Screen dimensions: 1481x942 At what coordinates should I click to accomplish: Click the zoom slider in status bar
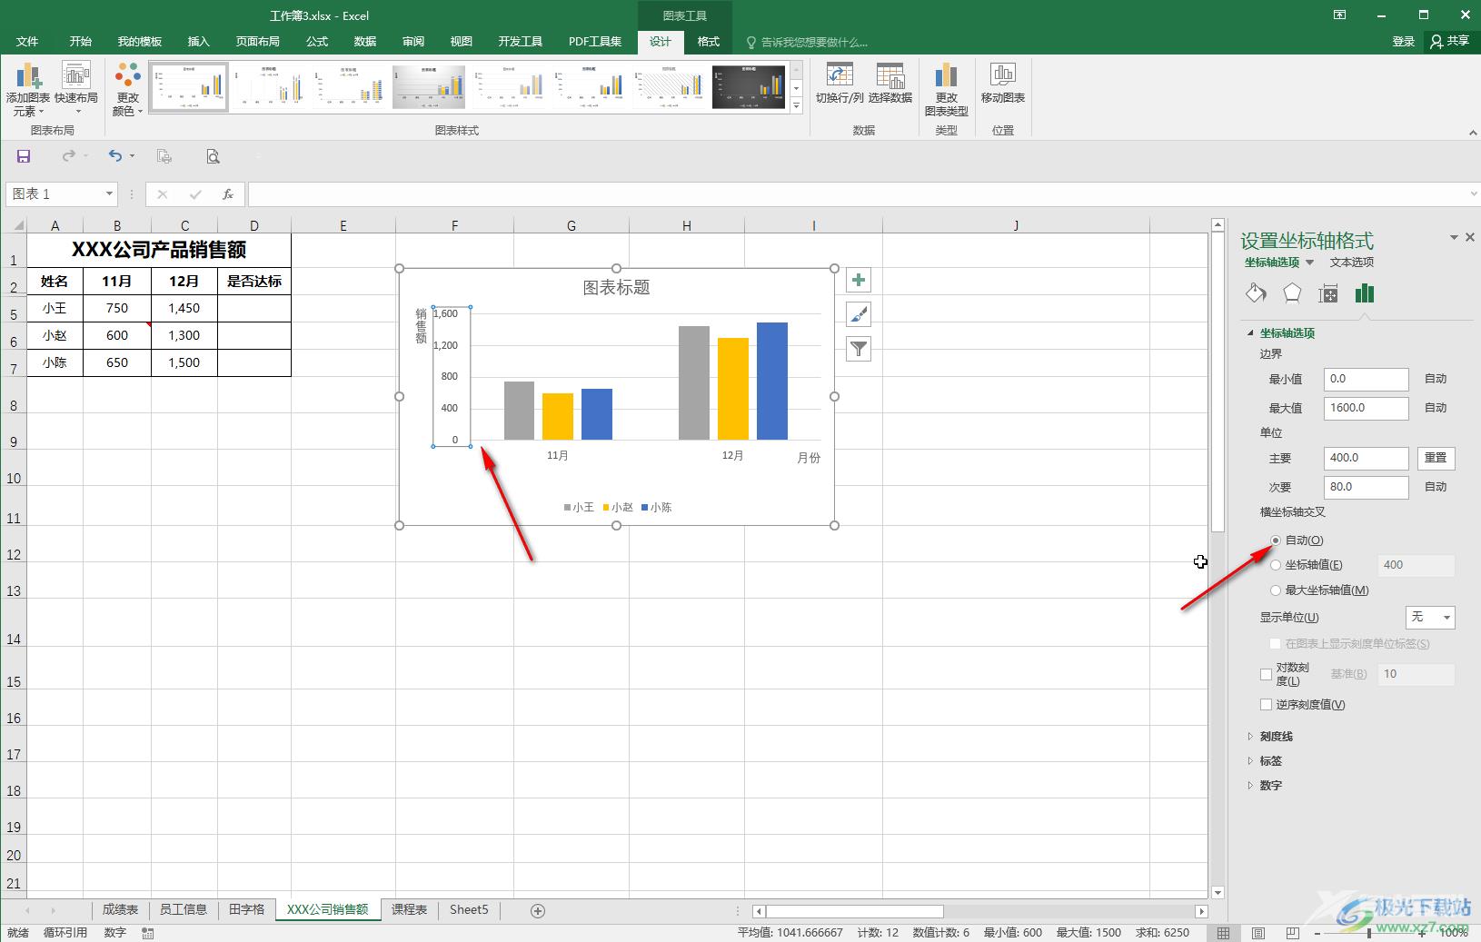[1369, 933]
